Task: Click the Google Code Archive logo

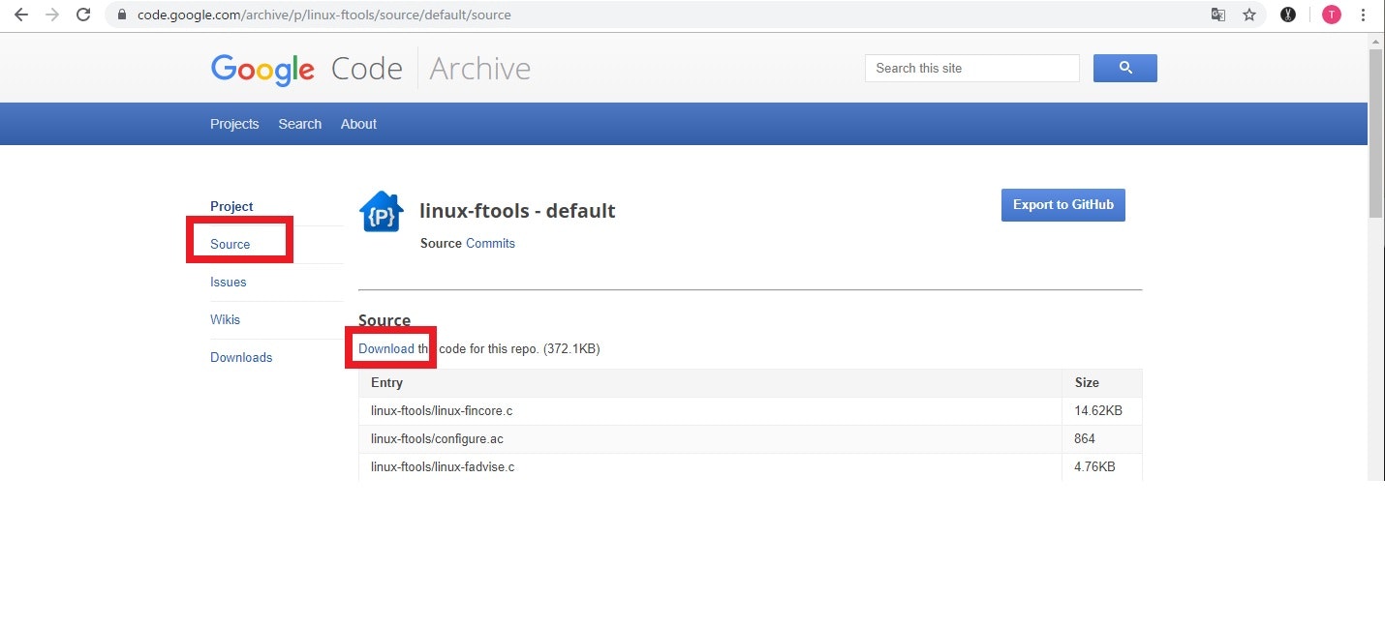Action: pos(370,69)
